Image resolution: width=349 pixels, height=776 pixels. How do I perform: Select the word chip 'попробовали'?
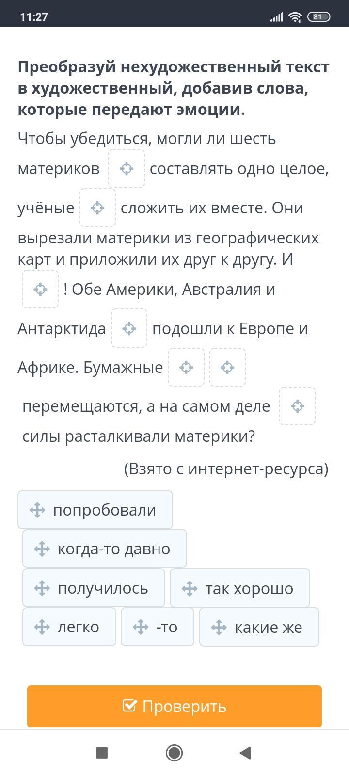(x=95, y=510)
